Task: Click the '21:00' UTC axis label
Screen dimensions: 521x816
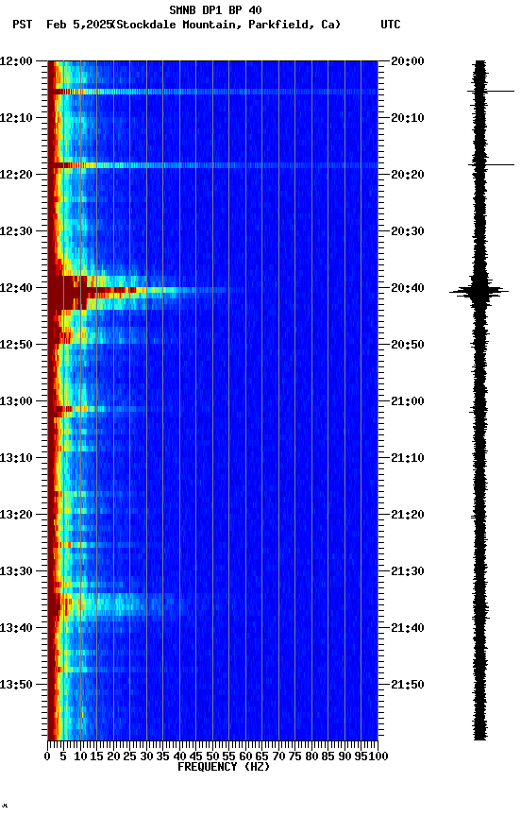Action: (x=408, y=401)
